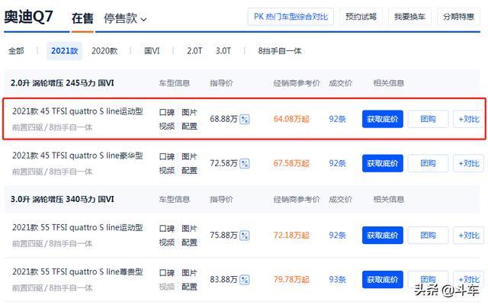Click dealer price 79.78万起
The image size is (488, 305).
tap(291, 280)
